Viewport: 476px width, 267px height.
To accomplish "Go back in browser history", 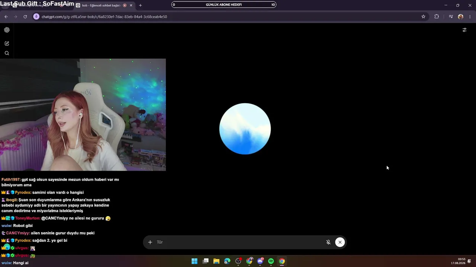I will pos(6,17).
